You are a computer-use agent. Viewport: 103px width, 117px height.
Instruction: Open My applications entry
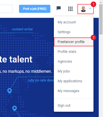click(x=74, y=81)
